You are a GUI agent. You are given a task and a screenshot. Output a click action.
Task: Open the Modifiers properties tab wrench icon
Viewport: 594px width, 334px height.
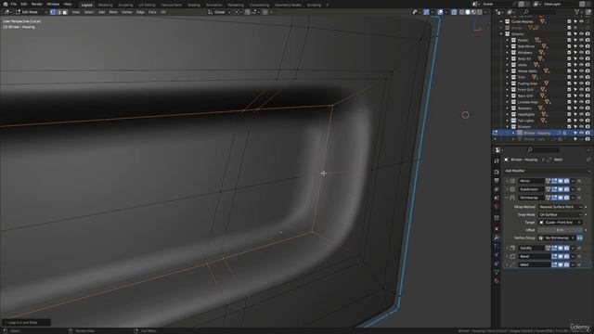(497, 238)
